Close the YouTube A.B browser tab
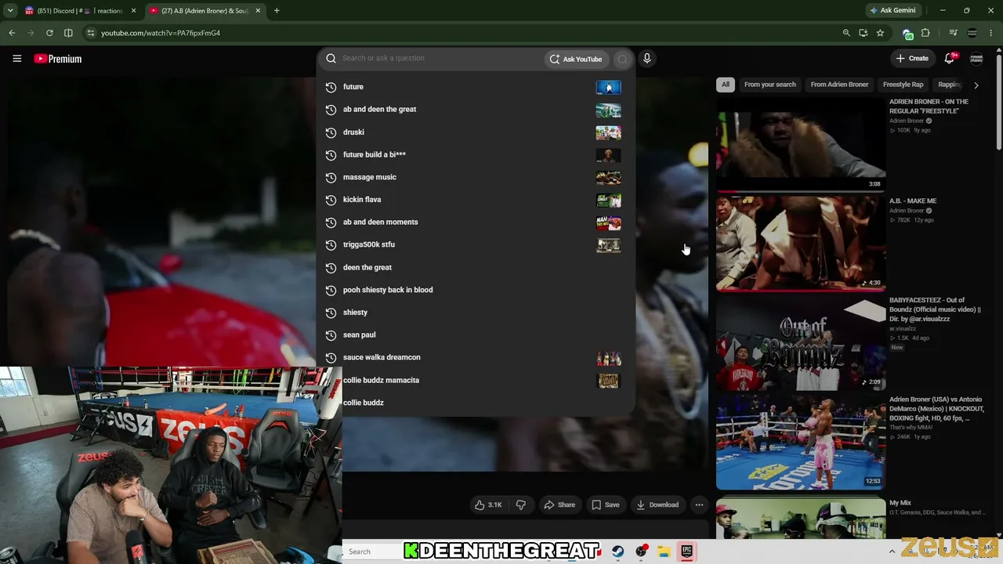This screenshot has width=1003, height=564. [x=258, y=11]
